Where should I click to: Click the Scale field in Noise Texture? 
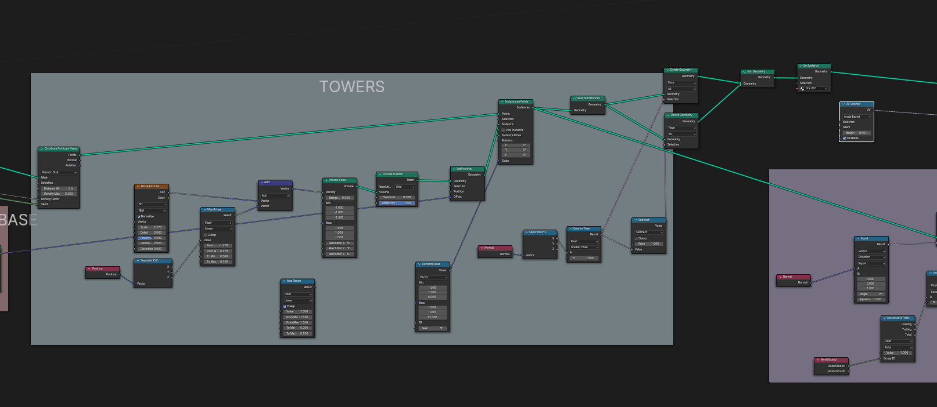(152, 227)
